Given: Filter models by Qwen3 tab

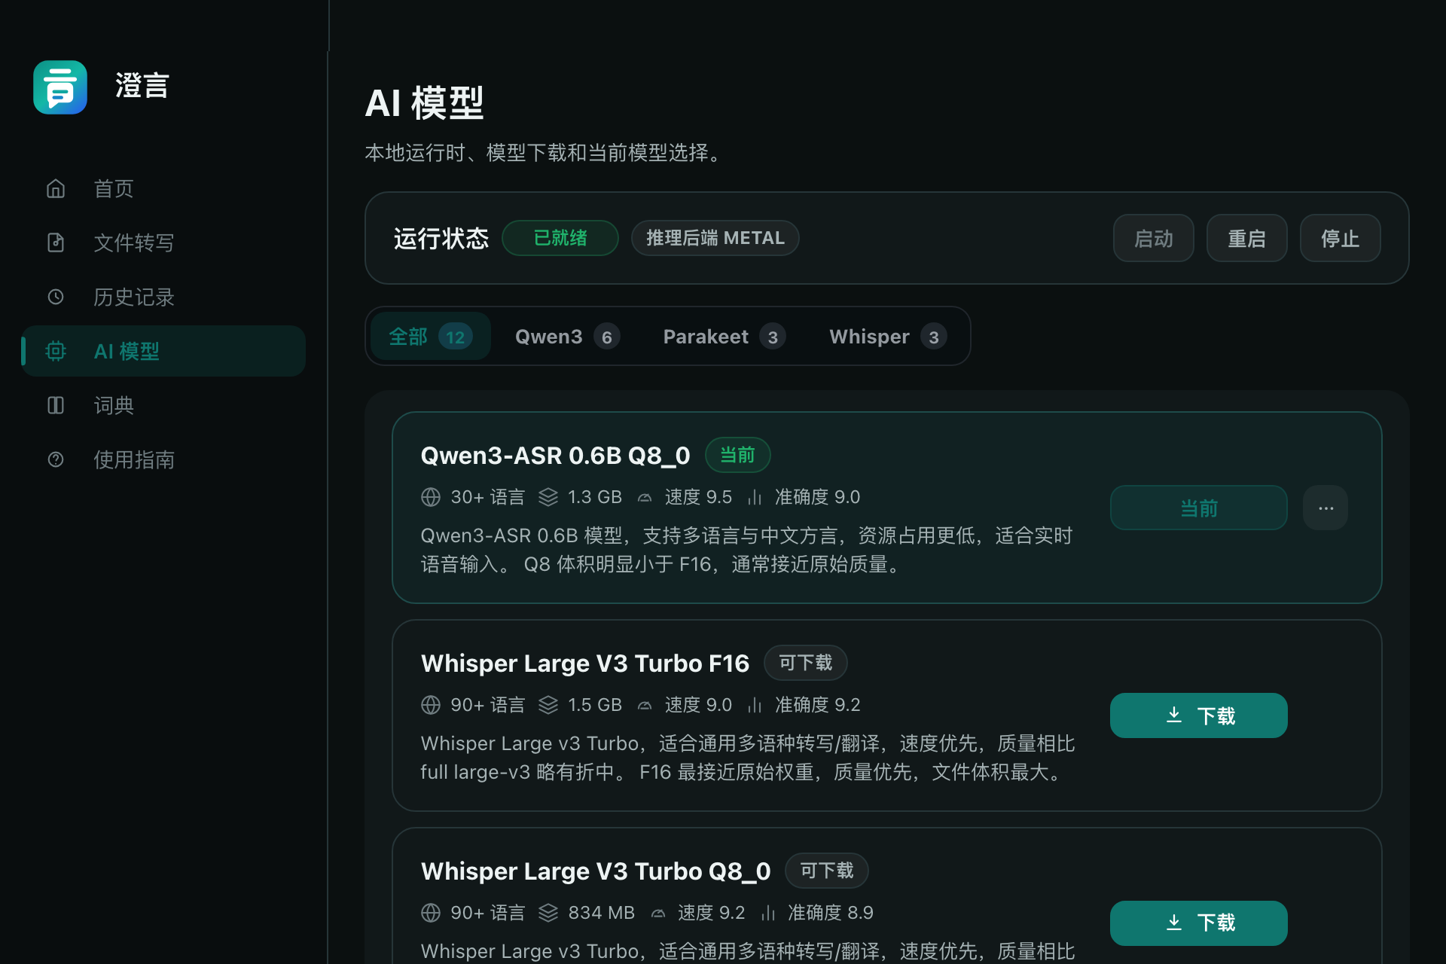Looking at the screenshot, I should [x=568, y=337].
